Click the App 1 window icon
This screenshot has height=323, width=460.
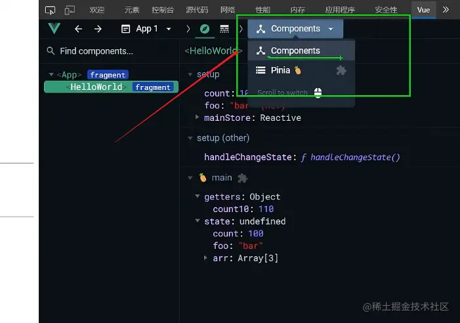click(x=125, y=29)
